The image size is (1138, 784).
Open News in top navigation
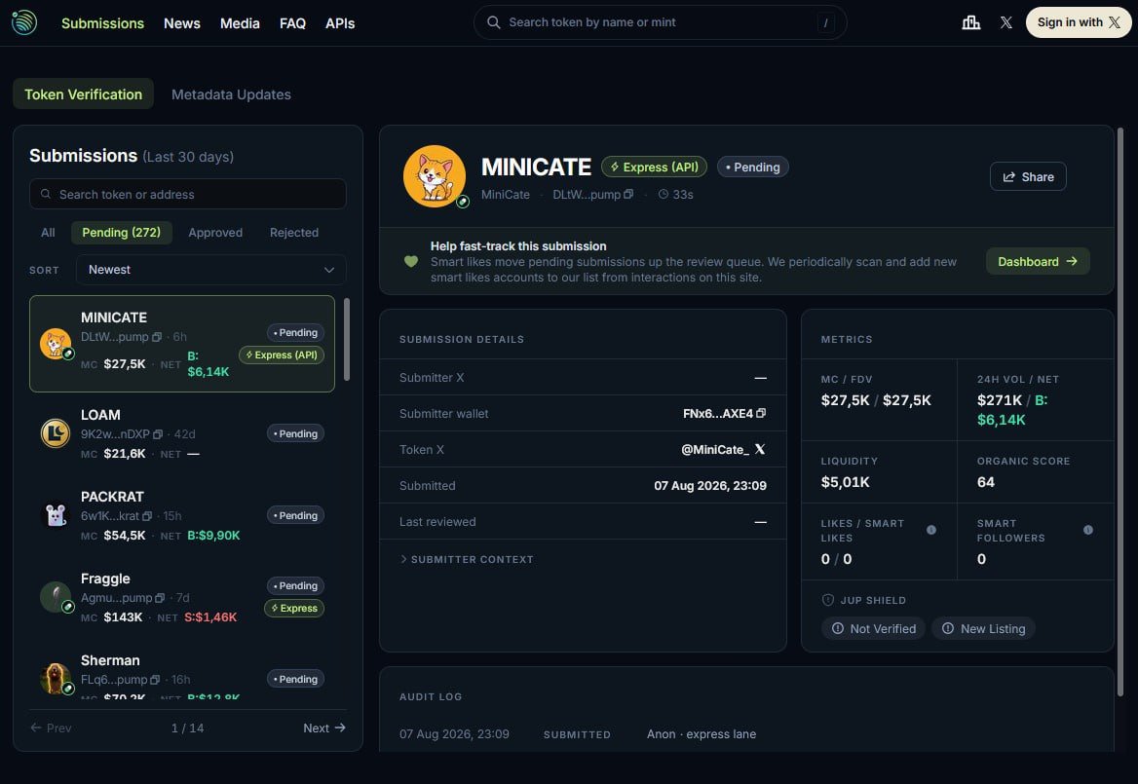pos(181,23)
